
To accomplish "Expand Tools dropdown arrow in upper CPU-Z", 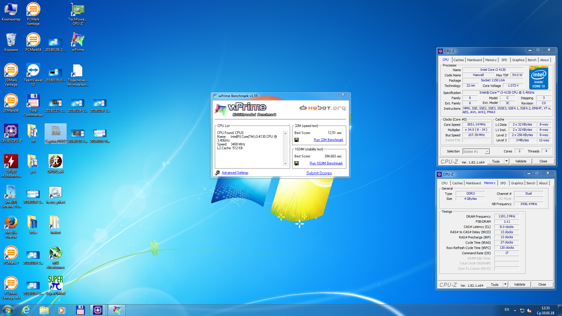I will [506, 161].
